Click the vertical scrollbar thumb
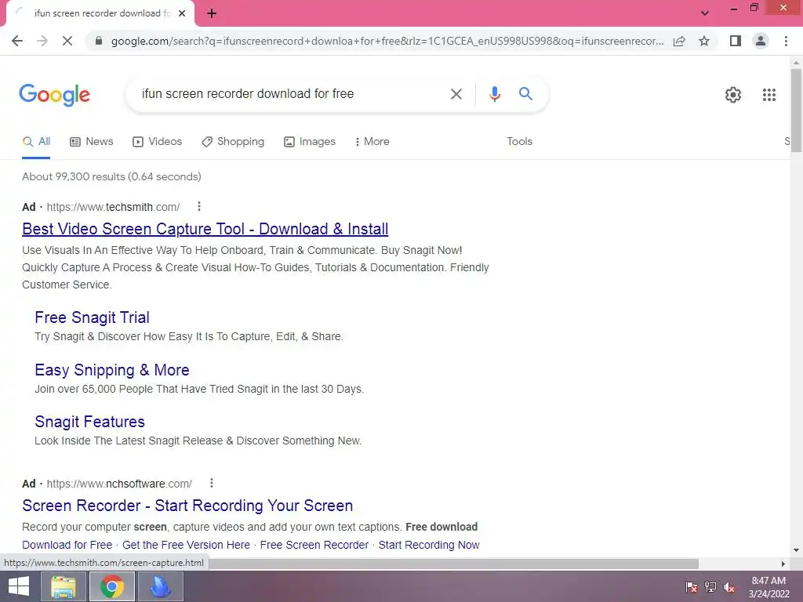803x602 pixels. 796,110
